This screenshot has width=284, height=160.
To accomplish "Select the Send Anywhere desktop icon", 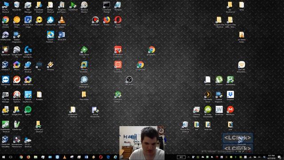I will [x=118, y=67].
